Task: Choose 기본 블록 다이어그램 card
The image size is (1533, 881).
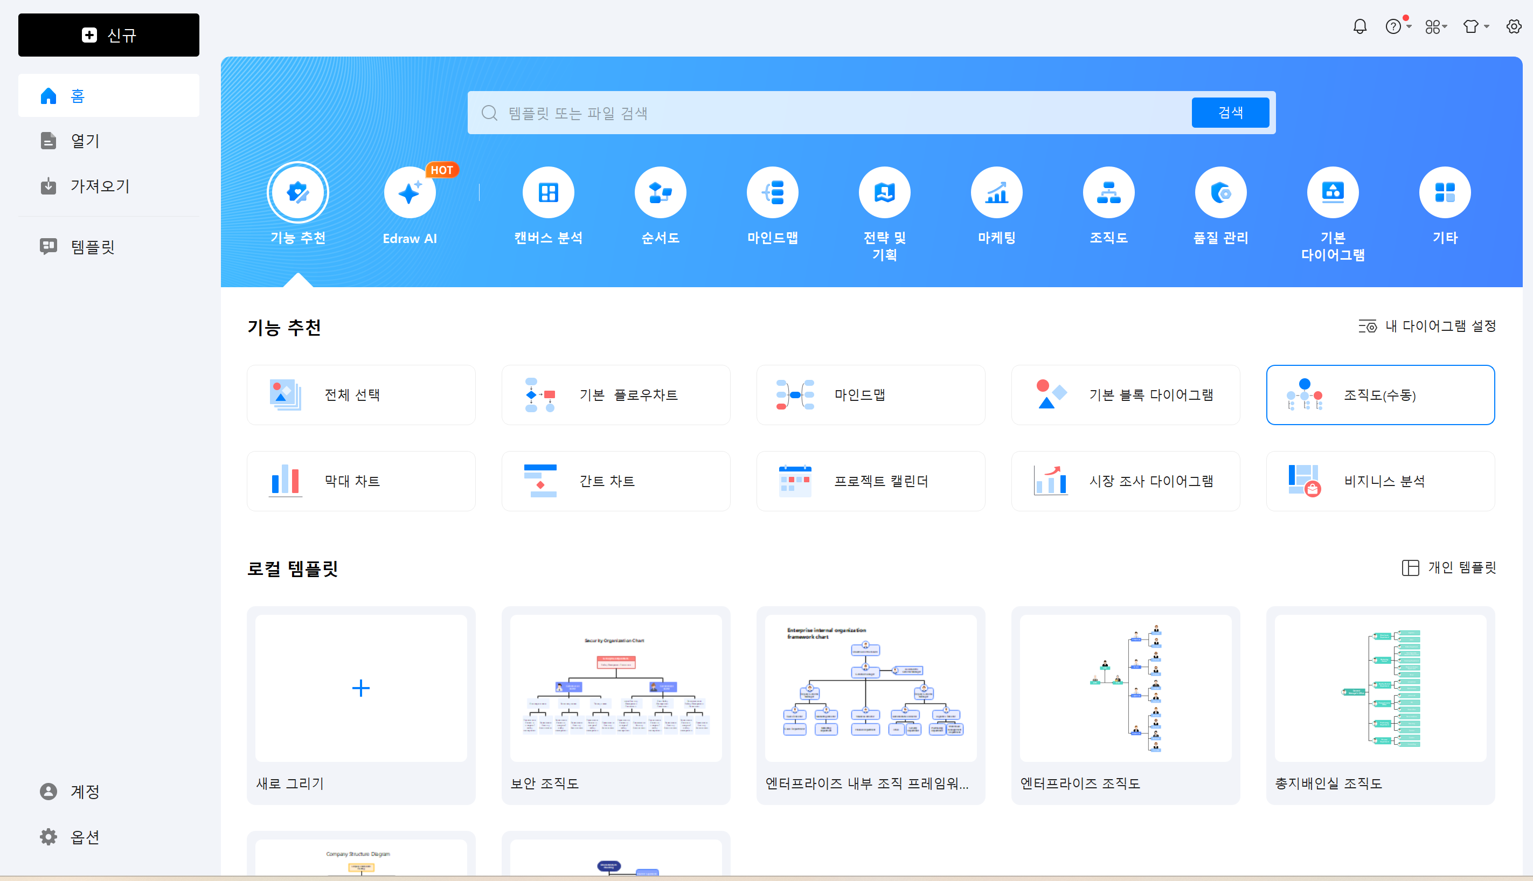Action: [x=1125, y=394]
